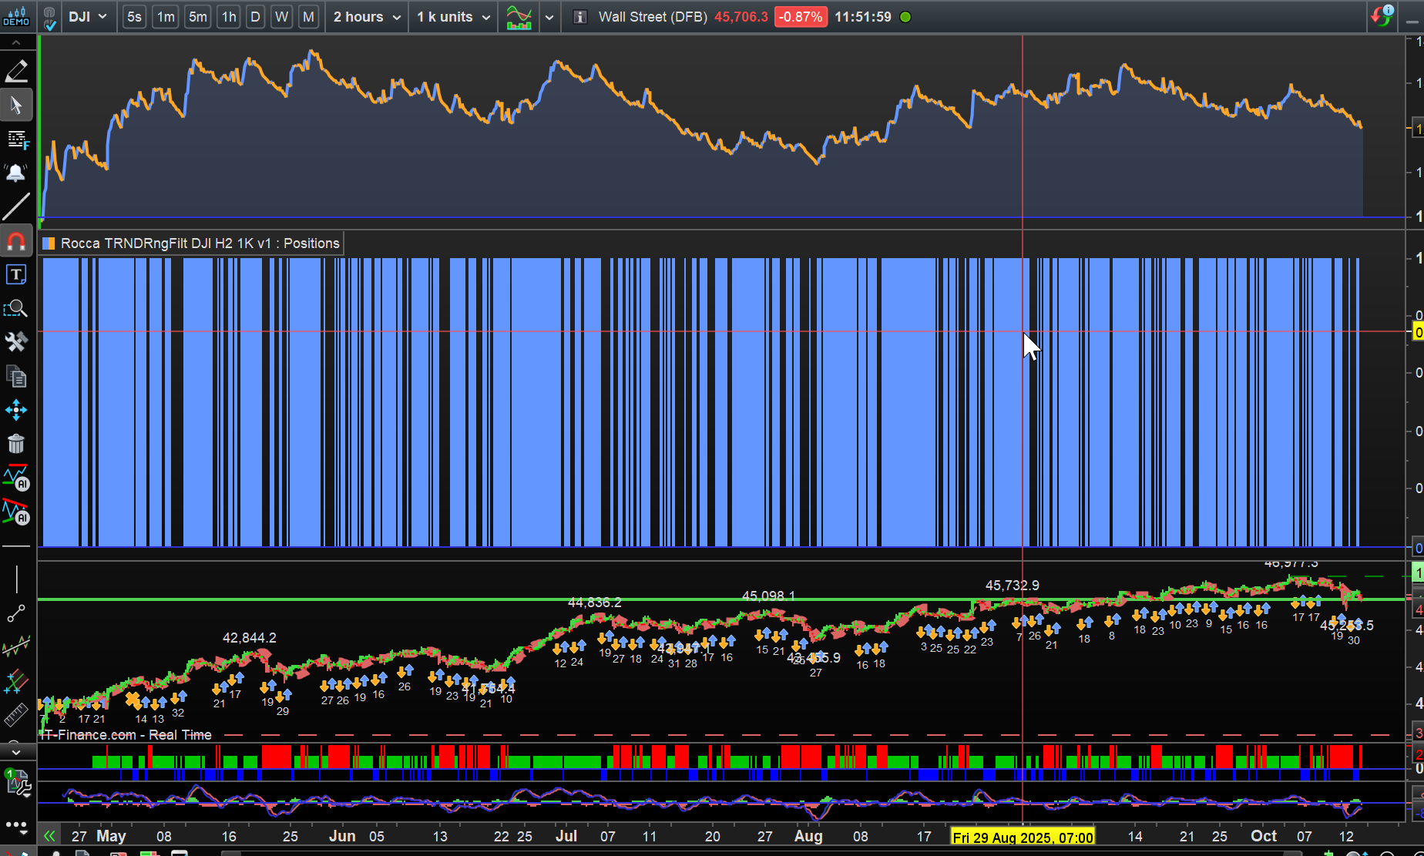1424x856 pixels.
Task: Click the trash bin delete icon
Action: (16, 444)
